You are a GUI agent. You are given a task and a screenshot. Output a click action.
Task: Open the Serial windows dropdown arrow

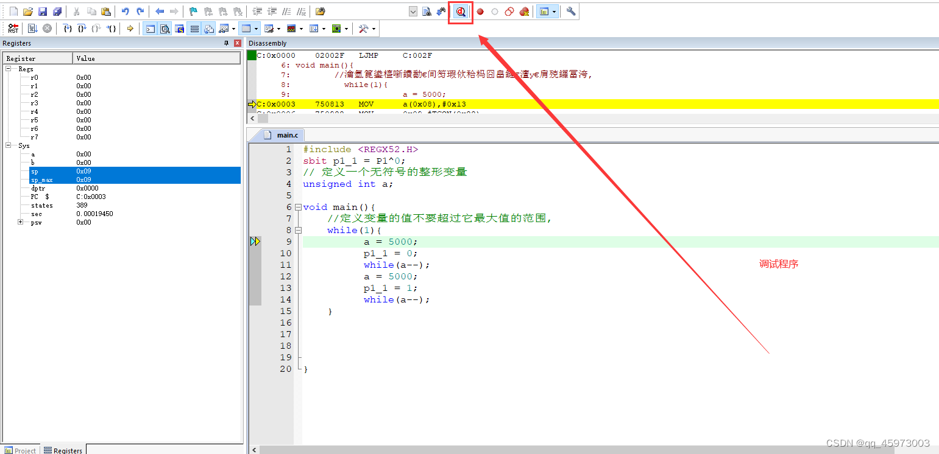[x=278, y=29]
